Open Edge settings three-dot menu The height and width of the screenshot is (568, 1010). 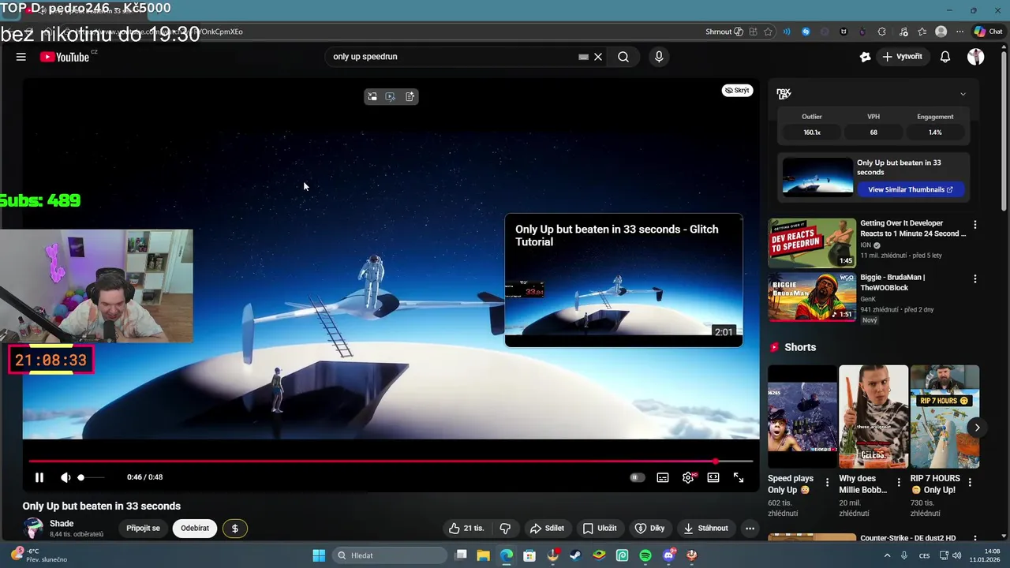click(959, 32)
